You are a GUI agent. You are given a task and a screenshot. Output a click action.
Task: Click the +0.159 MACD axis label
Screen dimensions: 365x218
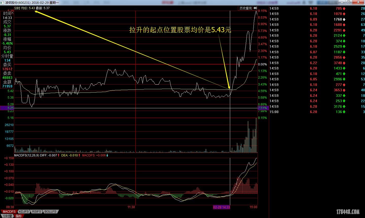9,158
